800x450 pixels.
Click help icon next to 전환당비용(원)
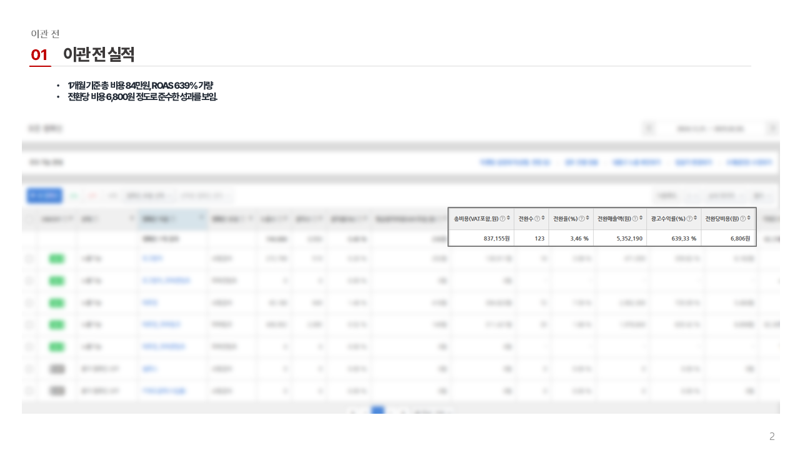[x=742, y=218]
